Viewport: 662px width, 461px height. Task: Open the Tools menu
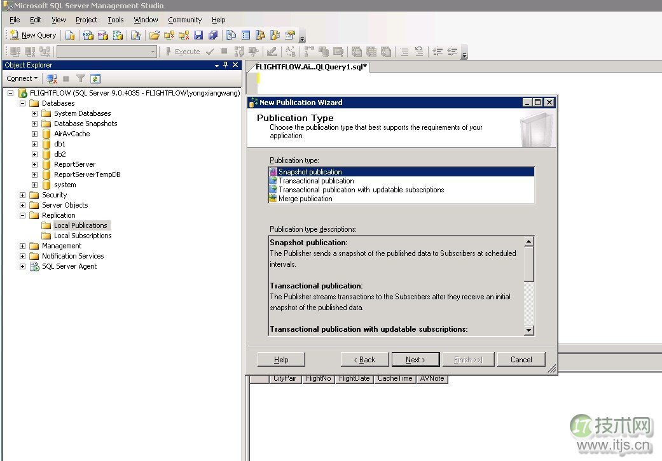coord(116,20)
